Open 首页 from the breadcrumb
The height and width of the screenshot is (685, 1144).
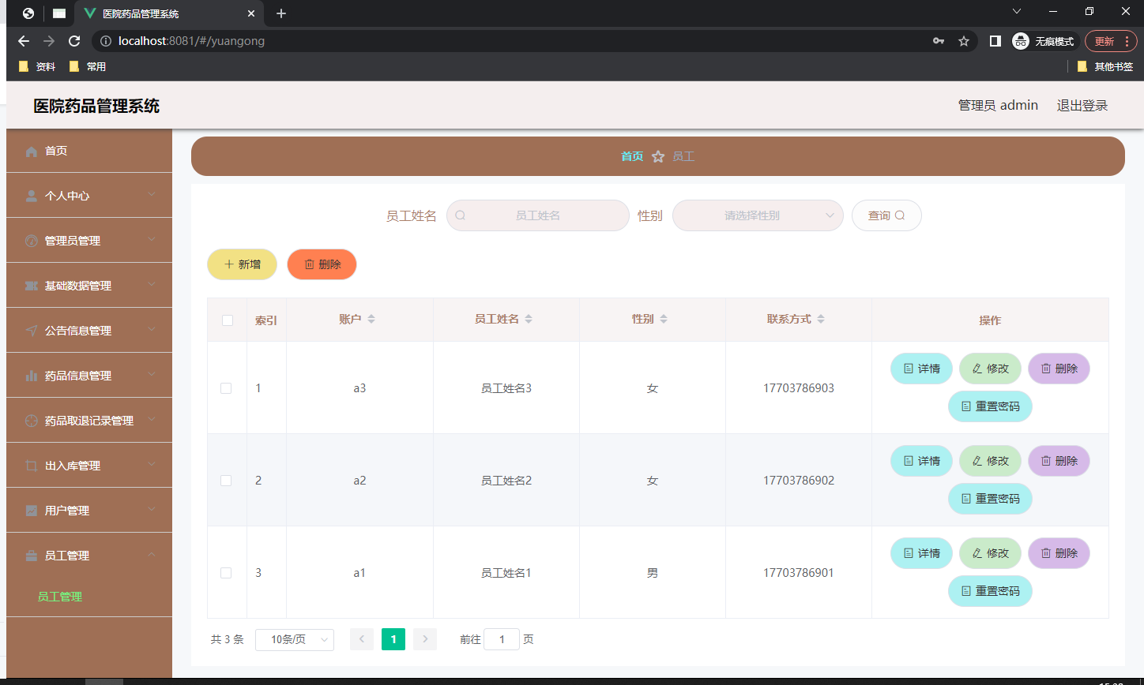[x=632, y=156]
